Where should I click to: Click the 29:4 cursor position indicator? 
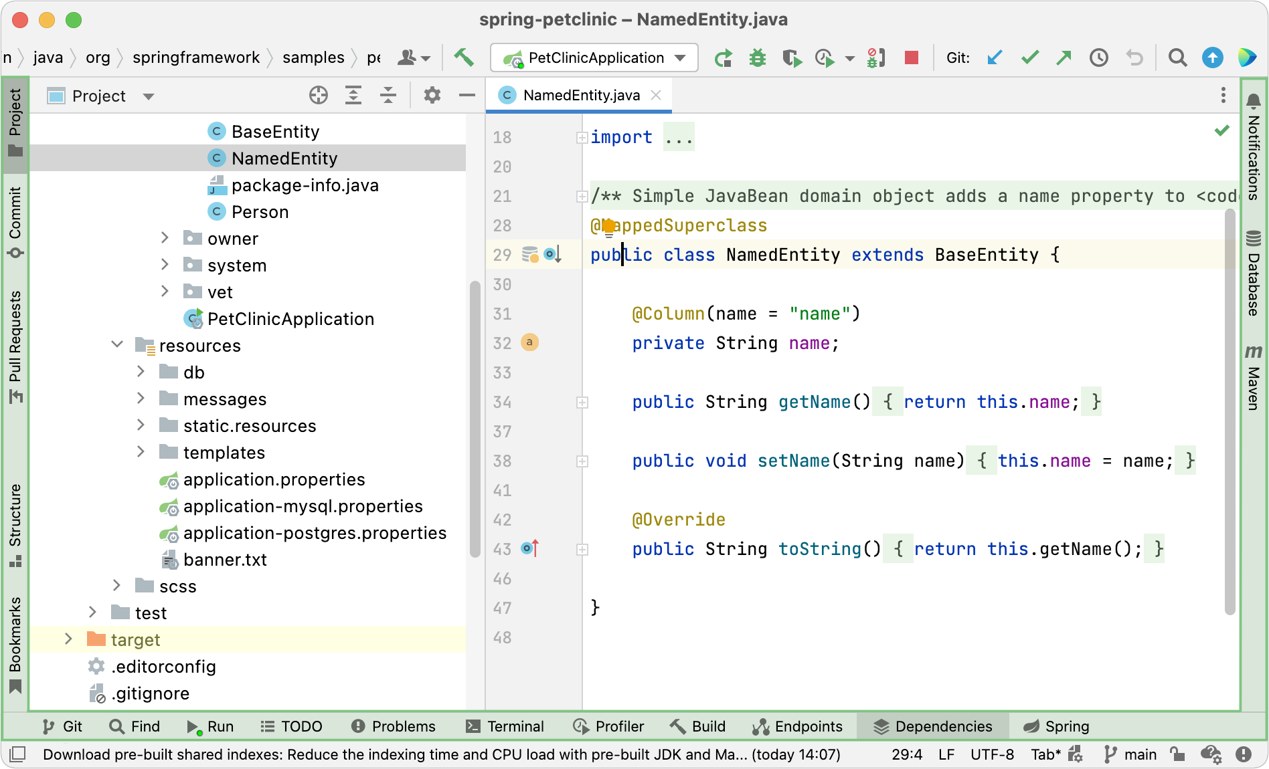(907, 755)
